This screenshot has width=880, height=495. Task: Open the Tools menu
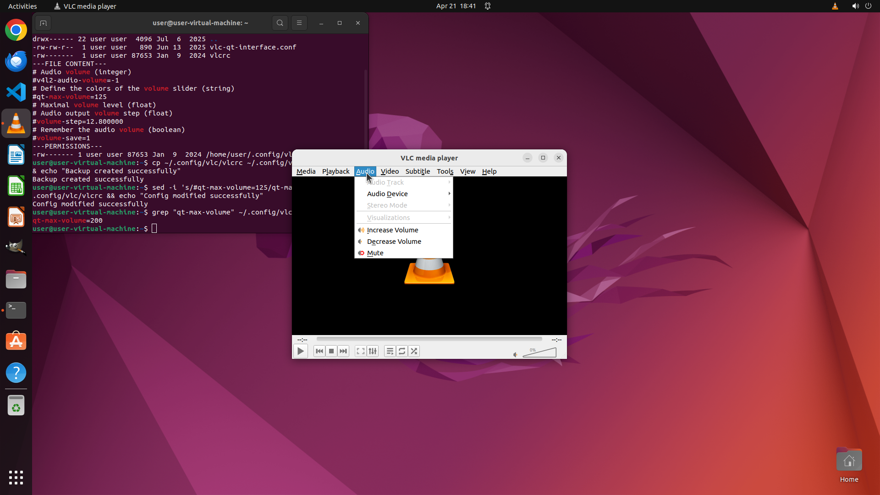(x=445, y=171)
